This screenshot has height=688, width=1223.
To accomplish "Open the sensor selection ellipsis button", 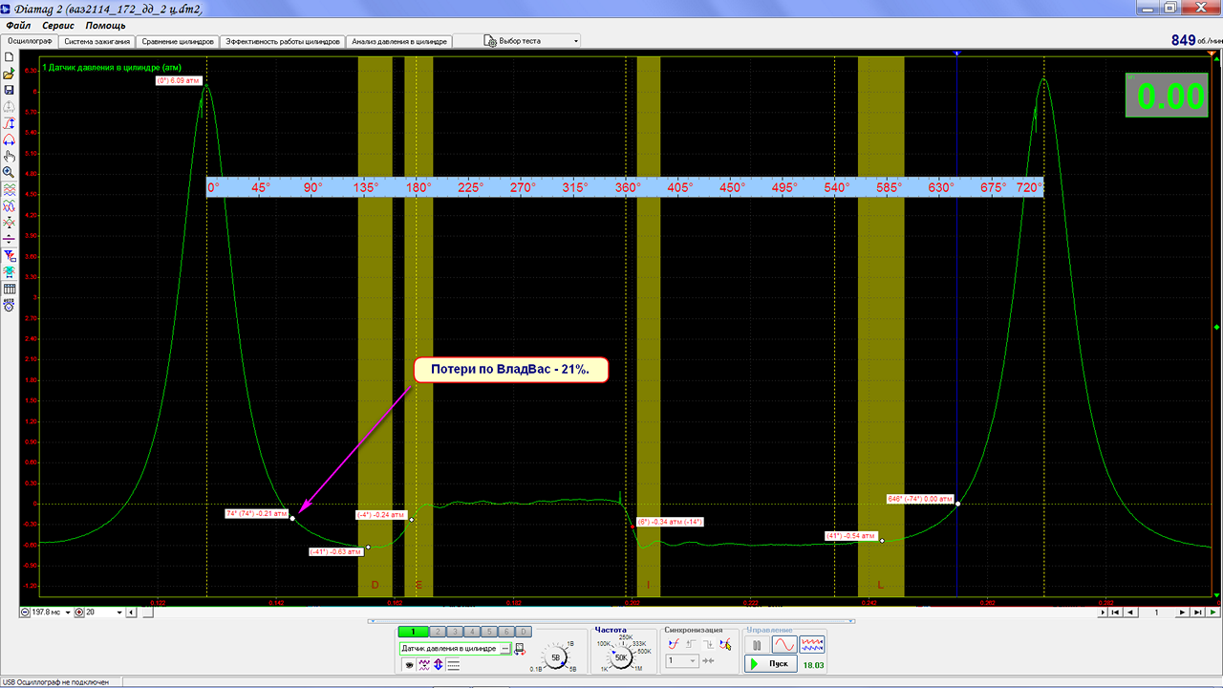I will click(505, 649).
